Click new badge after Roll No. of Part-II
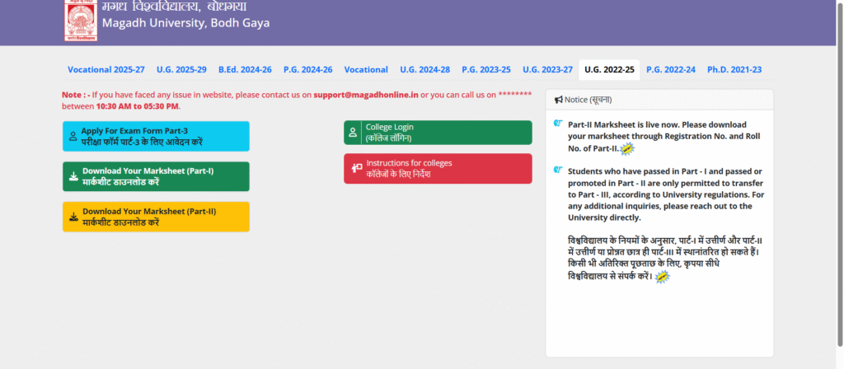This screenshot has height=369, width=844. (627, 149)
